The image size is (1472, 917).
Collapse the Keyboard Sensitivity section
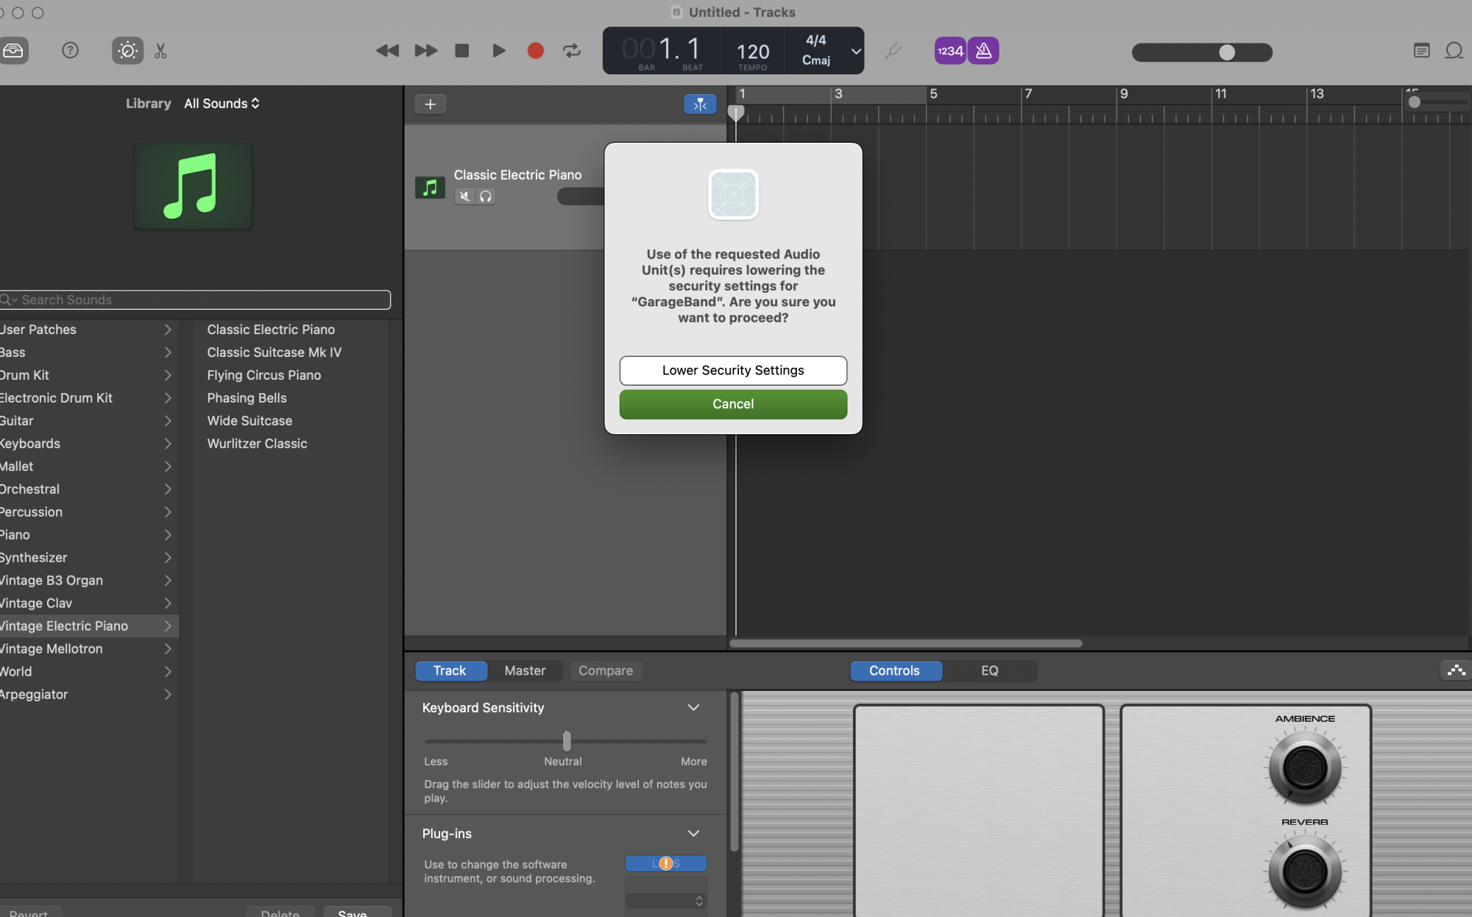(x=693, y=707)
